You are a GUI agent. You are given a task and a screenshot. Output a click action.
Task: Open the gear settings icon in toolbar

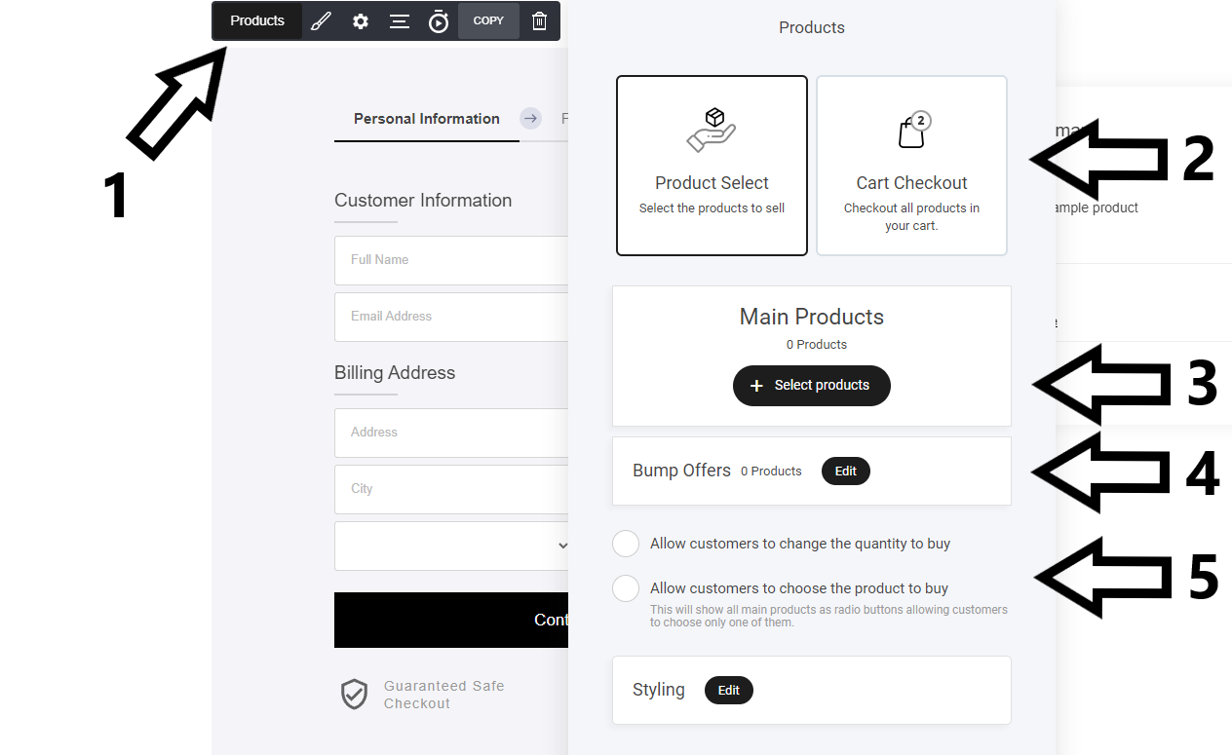[x=361, y=21]
